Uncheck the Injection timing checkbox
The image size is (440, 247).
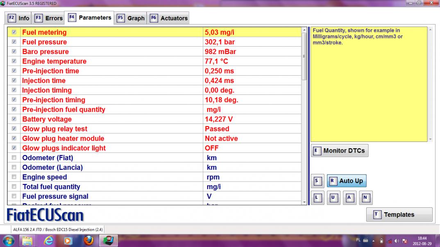(14, 90)
